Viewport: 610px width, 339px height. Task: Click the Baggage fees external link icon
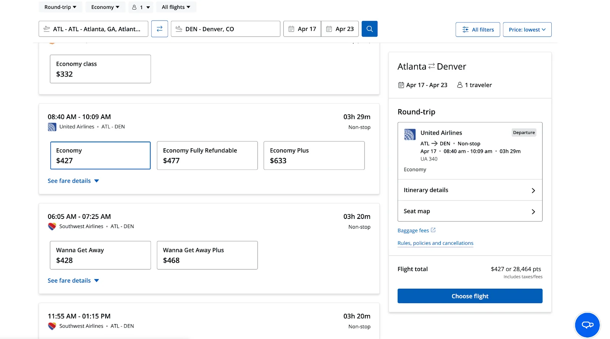433,230
